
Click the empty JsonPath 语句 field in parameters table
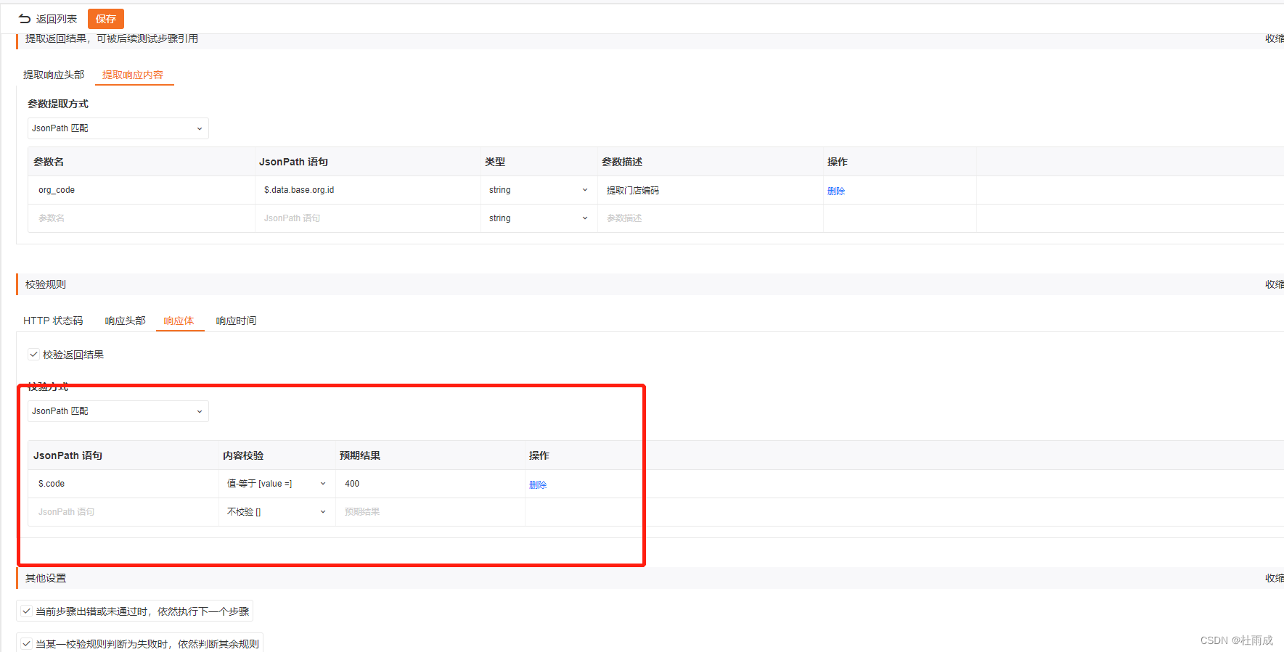368,218
